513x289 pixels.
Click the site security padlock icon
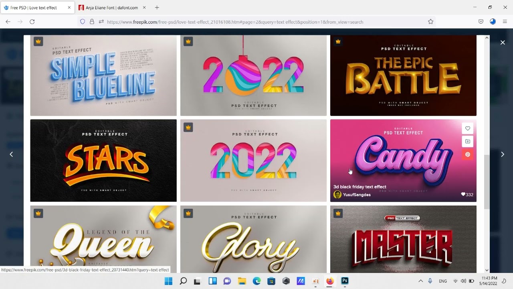pos(92,22)
